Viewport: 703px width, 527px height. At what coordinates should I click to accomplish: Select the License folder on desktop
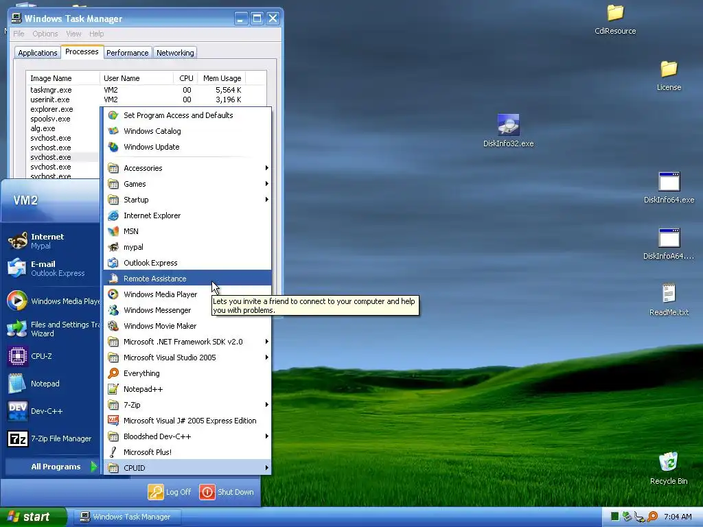[669, 75]
